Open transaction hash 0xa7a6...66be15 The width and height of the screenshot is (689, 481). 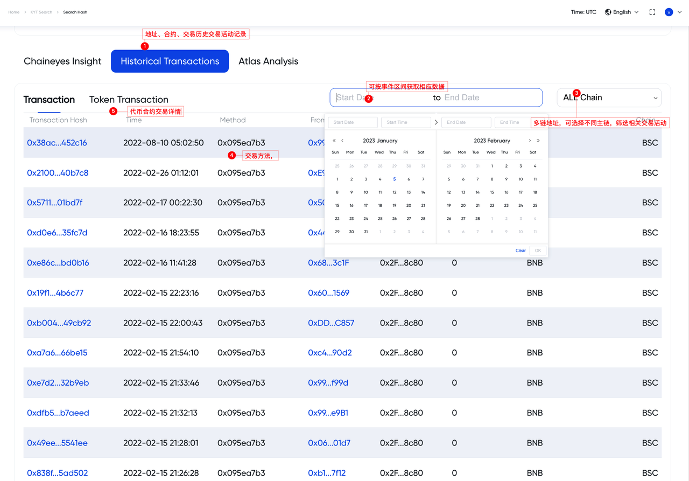pos(57,353)
